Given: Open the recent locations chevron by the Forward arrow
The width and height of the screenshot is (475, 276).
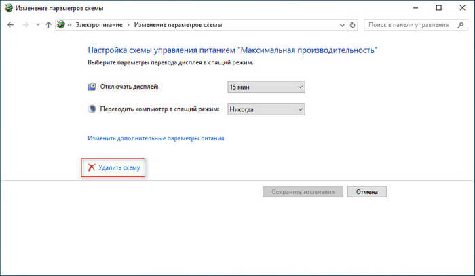Looking at the screenshot, I should 37,24.
